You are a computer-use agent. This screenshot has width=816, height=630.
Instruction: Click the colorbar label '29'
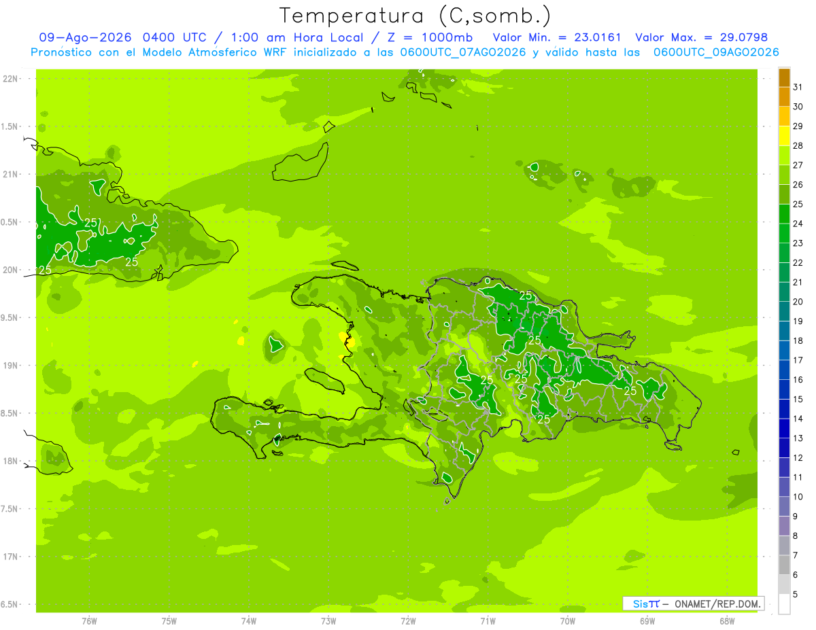(798, 126)
